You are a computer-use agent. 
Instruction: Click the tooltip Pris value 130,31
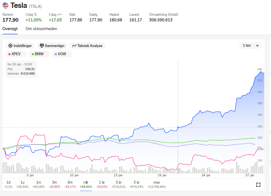30,69
